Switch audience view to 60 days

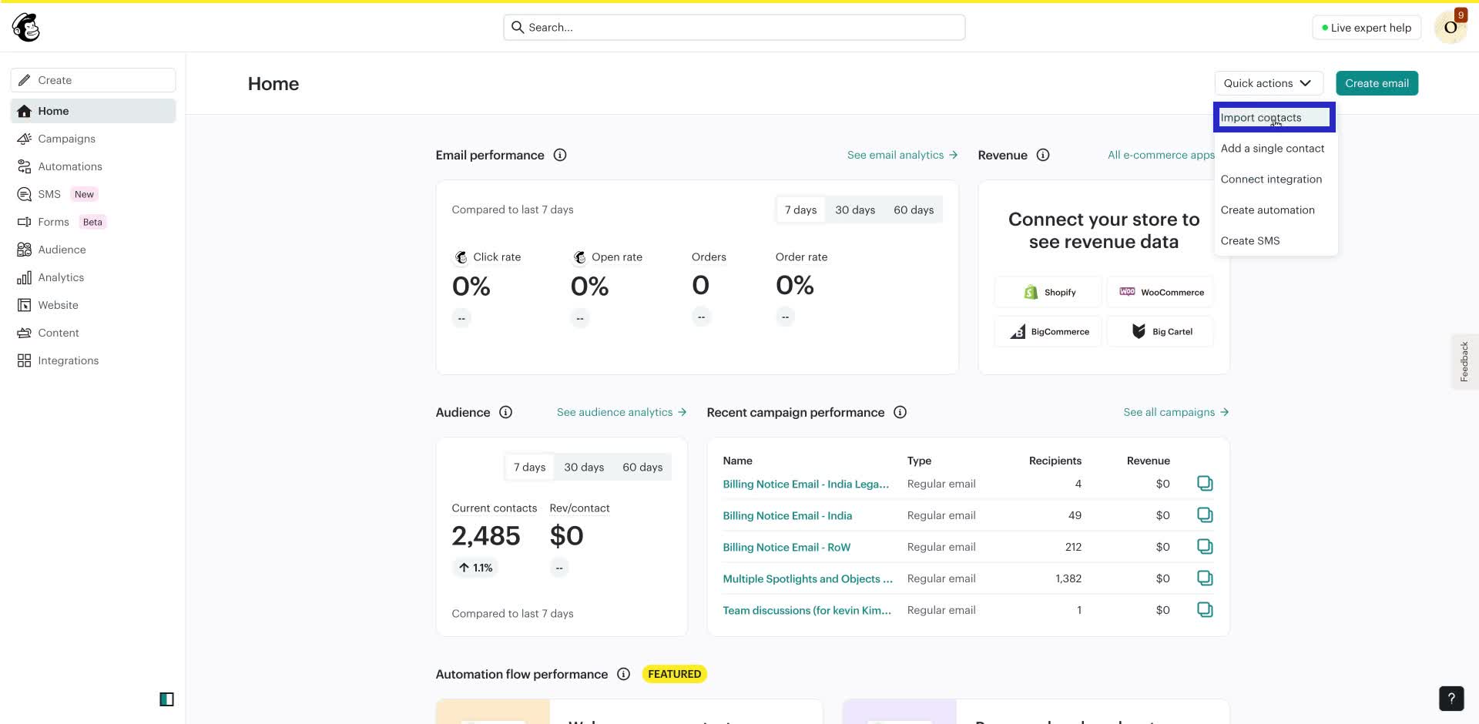click(642, 467)
